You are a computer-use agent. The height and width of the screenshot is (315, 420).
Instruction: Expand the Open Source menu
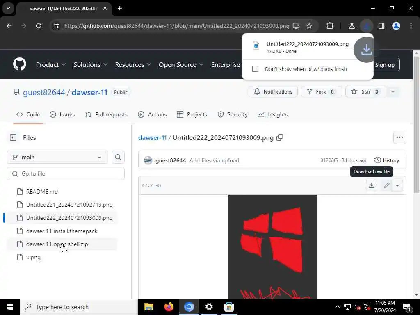(181, 64)
